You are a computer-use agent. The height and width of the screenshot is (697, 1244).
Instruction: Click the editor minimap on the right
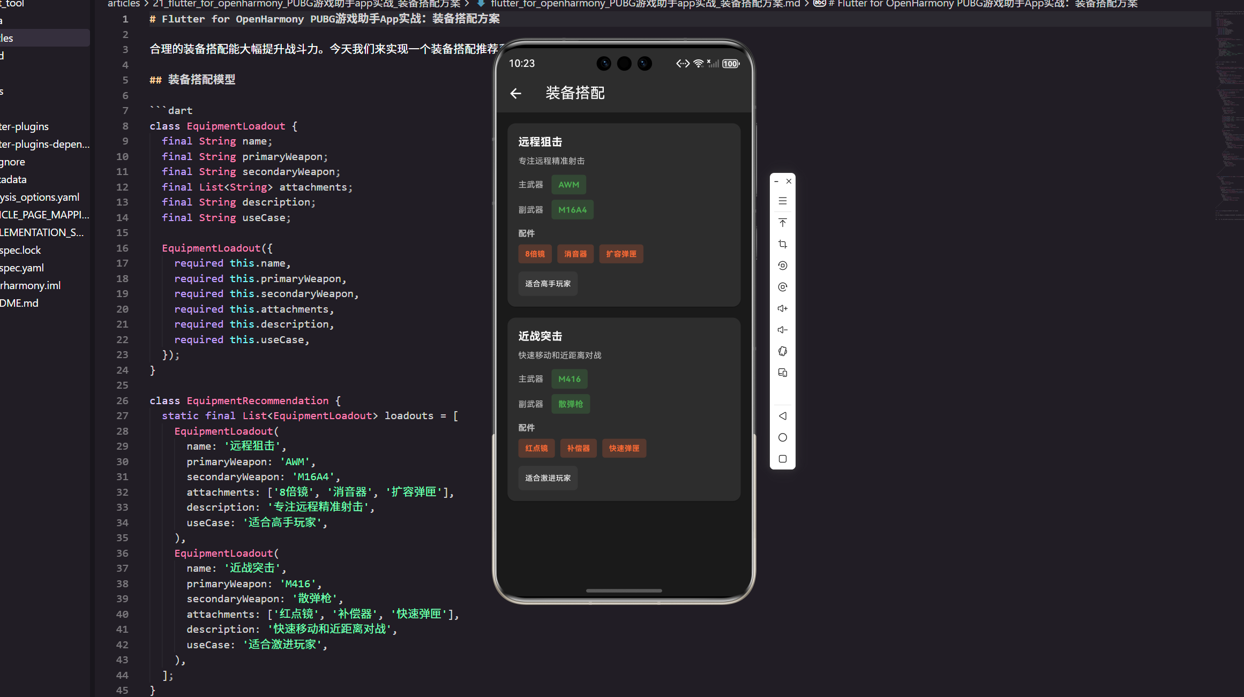coord(1227,107)
